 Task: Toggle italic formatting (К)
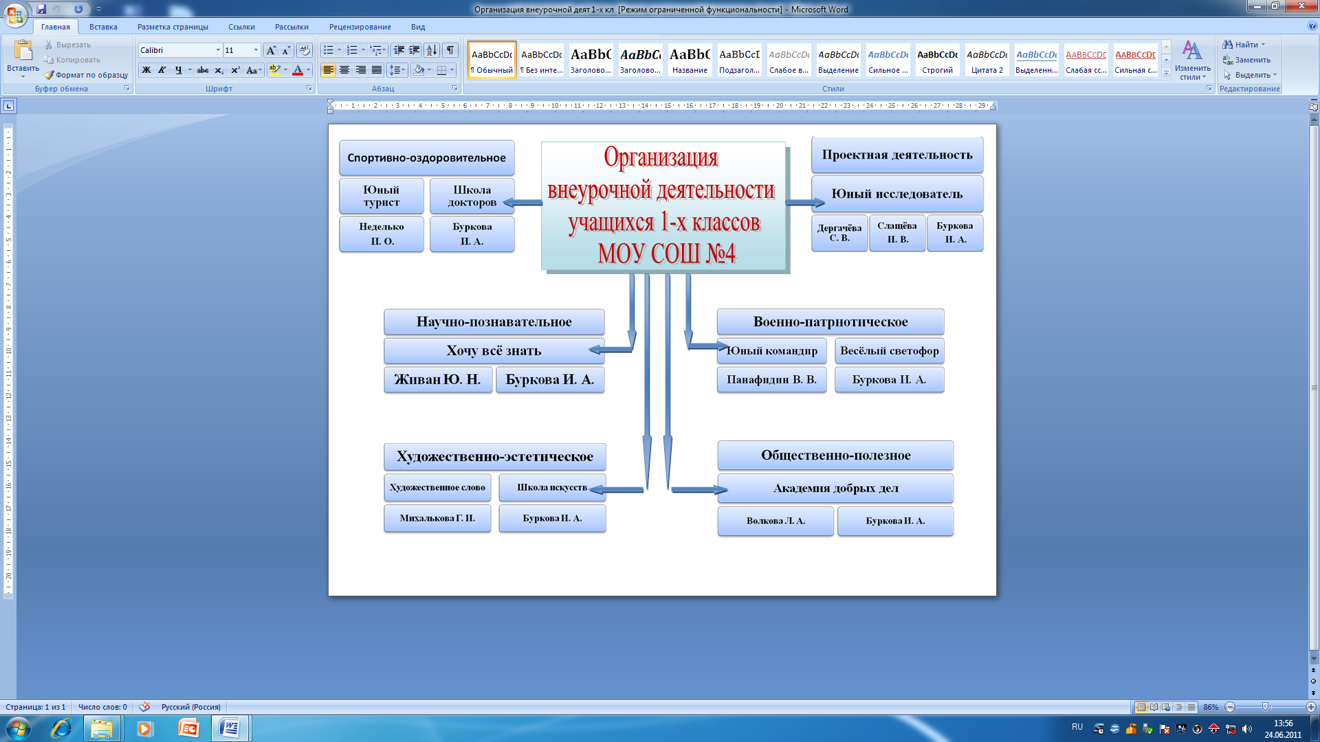162,70
